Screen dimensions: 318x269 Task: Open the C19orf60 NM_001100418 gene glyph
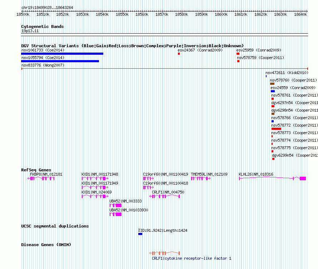tap(148, 187)
